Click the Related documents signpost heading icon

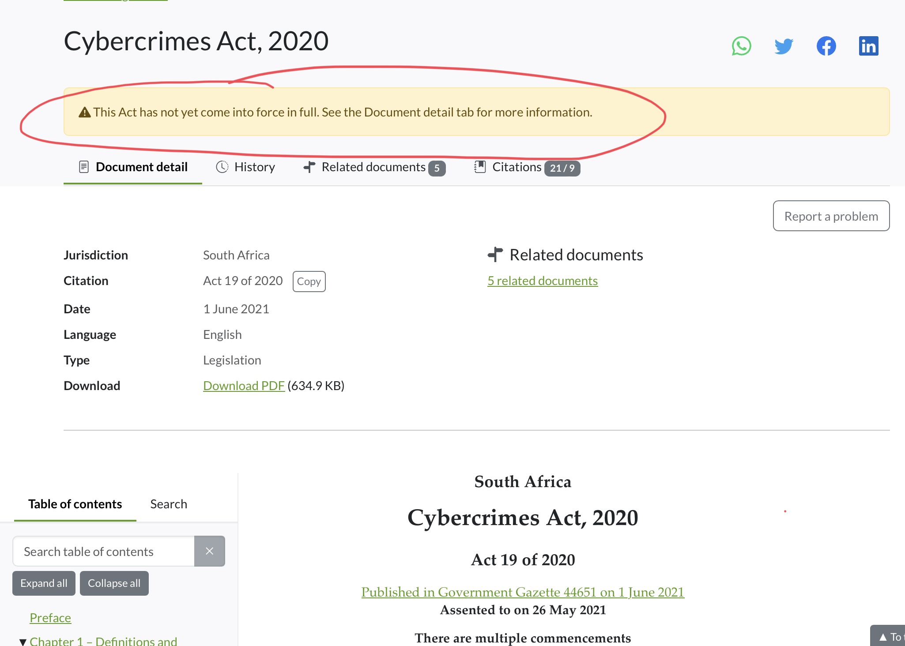point(495,255)
